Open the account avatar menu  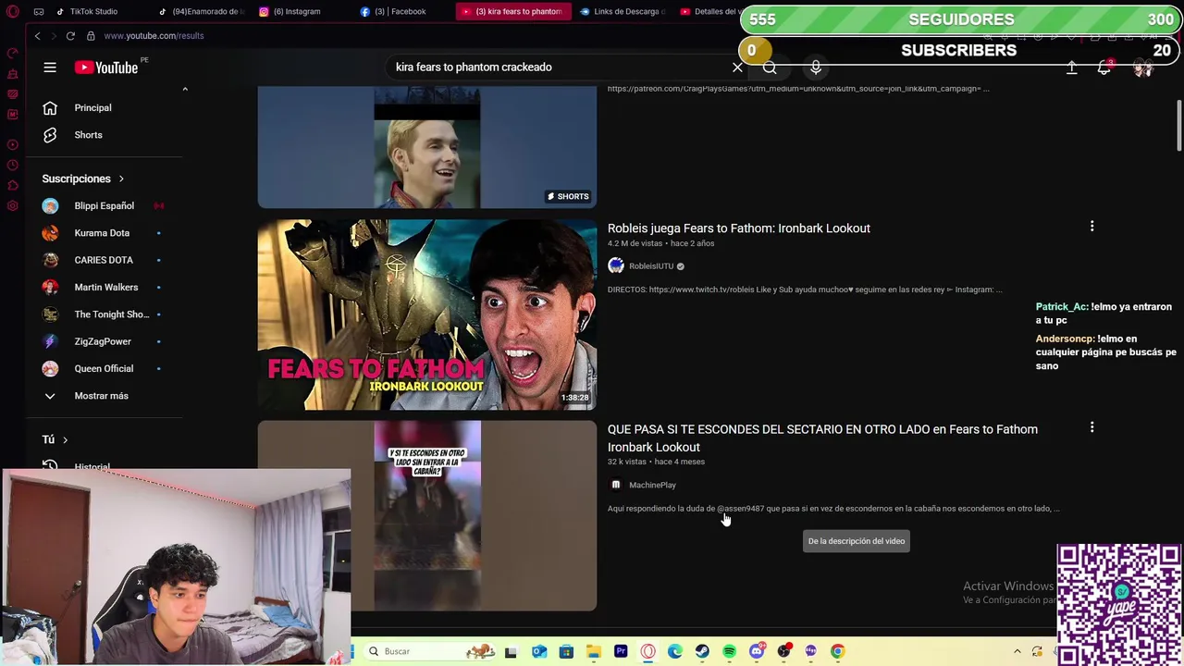pyautogui.click(x=1143, y=68)
